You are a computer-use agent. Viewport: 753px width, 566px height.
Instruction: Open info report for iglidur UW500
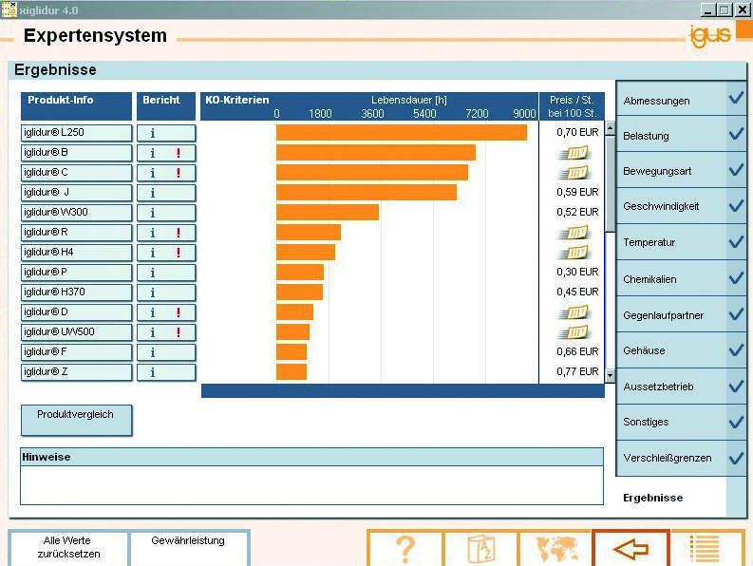pyautogui.click(x=153, y=332)
